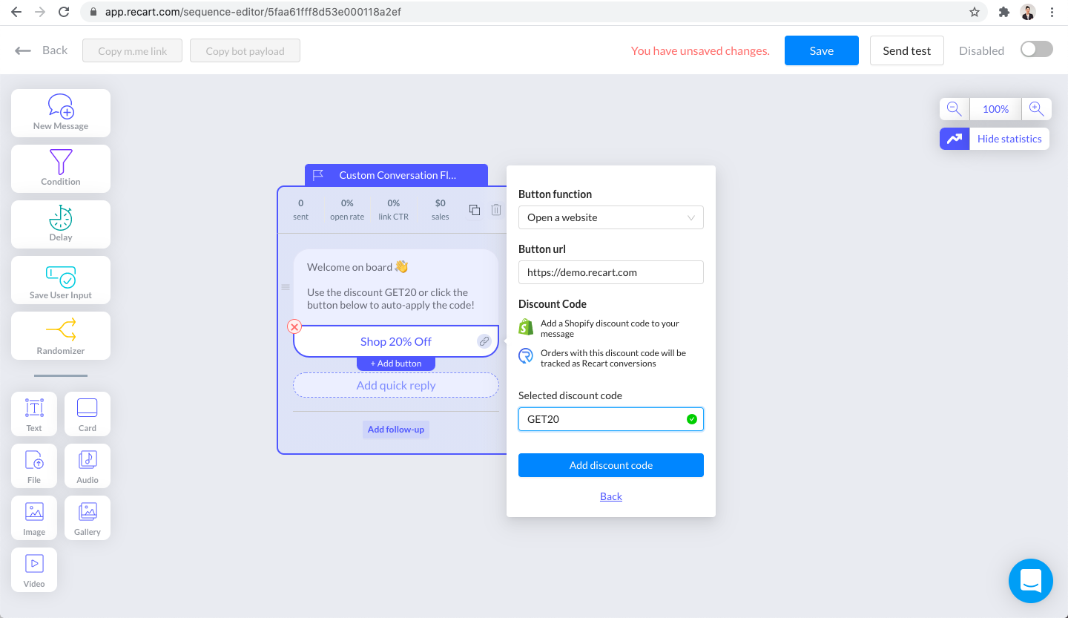Click the link CTR statistic

tap(394, 210)
